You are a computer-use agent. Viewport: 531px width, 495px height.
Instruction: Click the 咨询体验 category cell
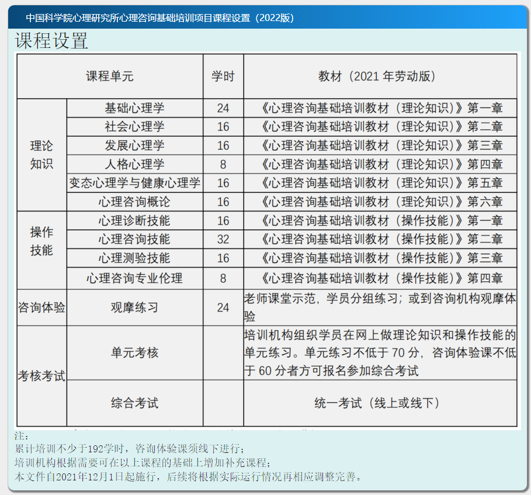click(x=41, y=307)
